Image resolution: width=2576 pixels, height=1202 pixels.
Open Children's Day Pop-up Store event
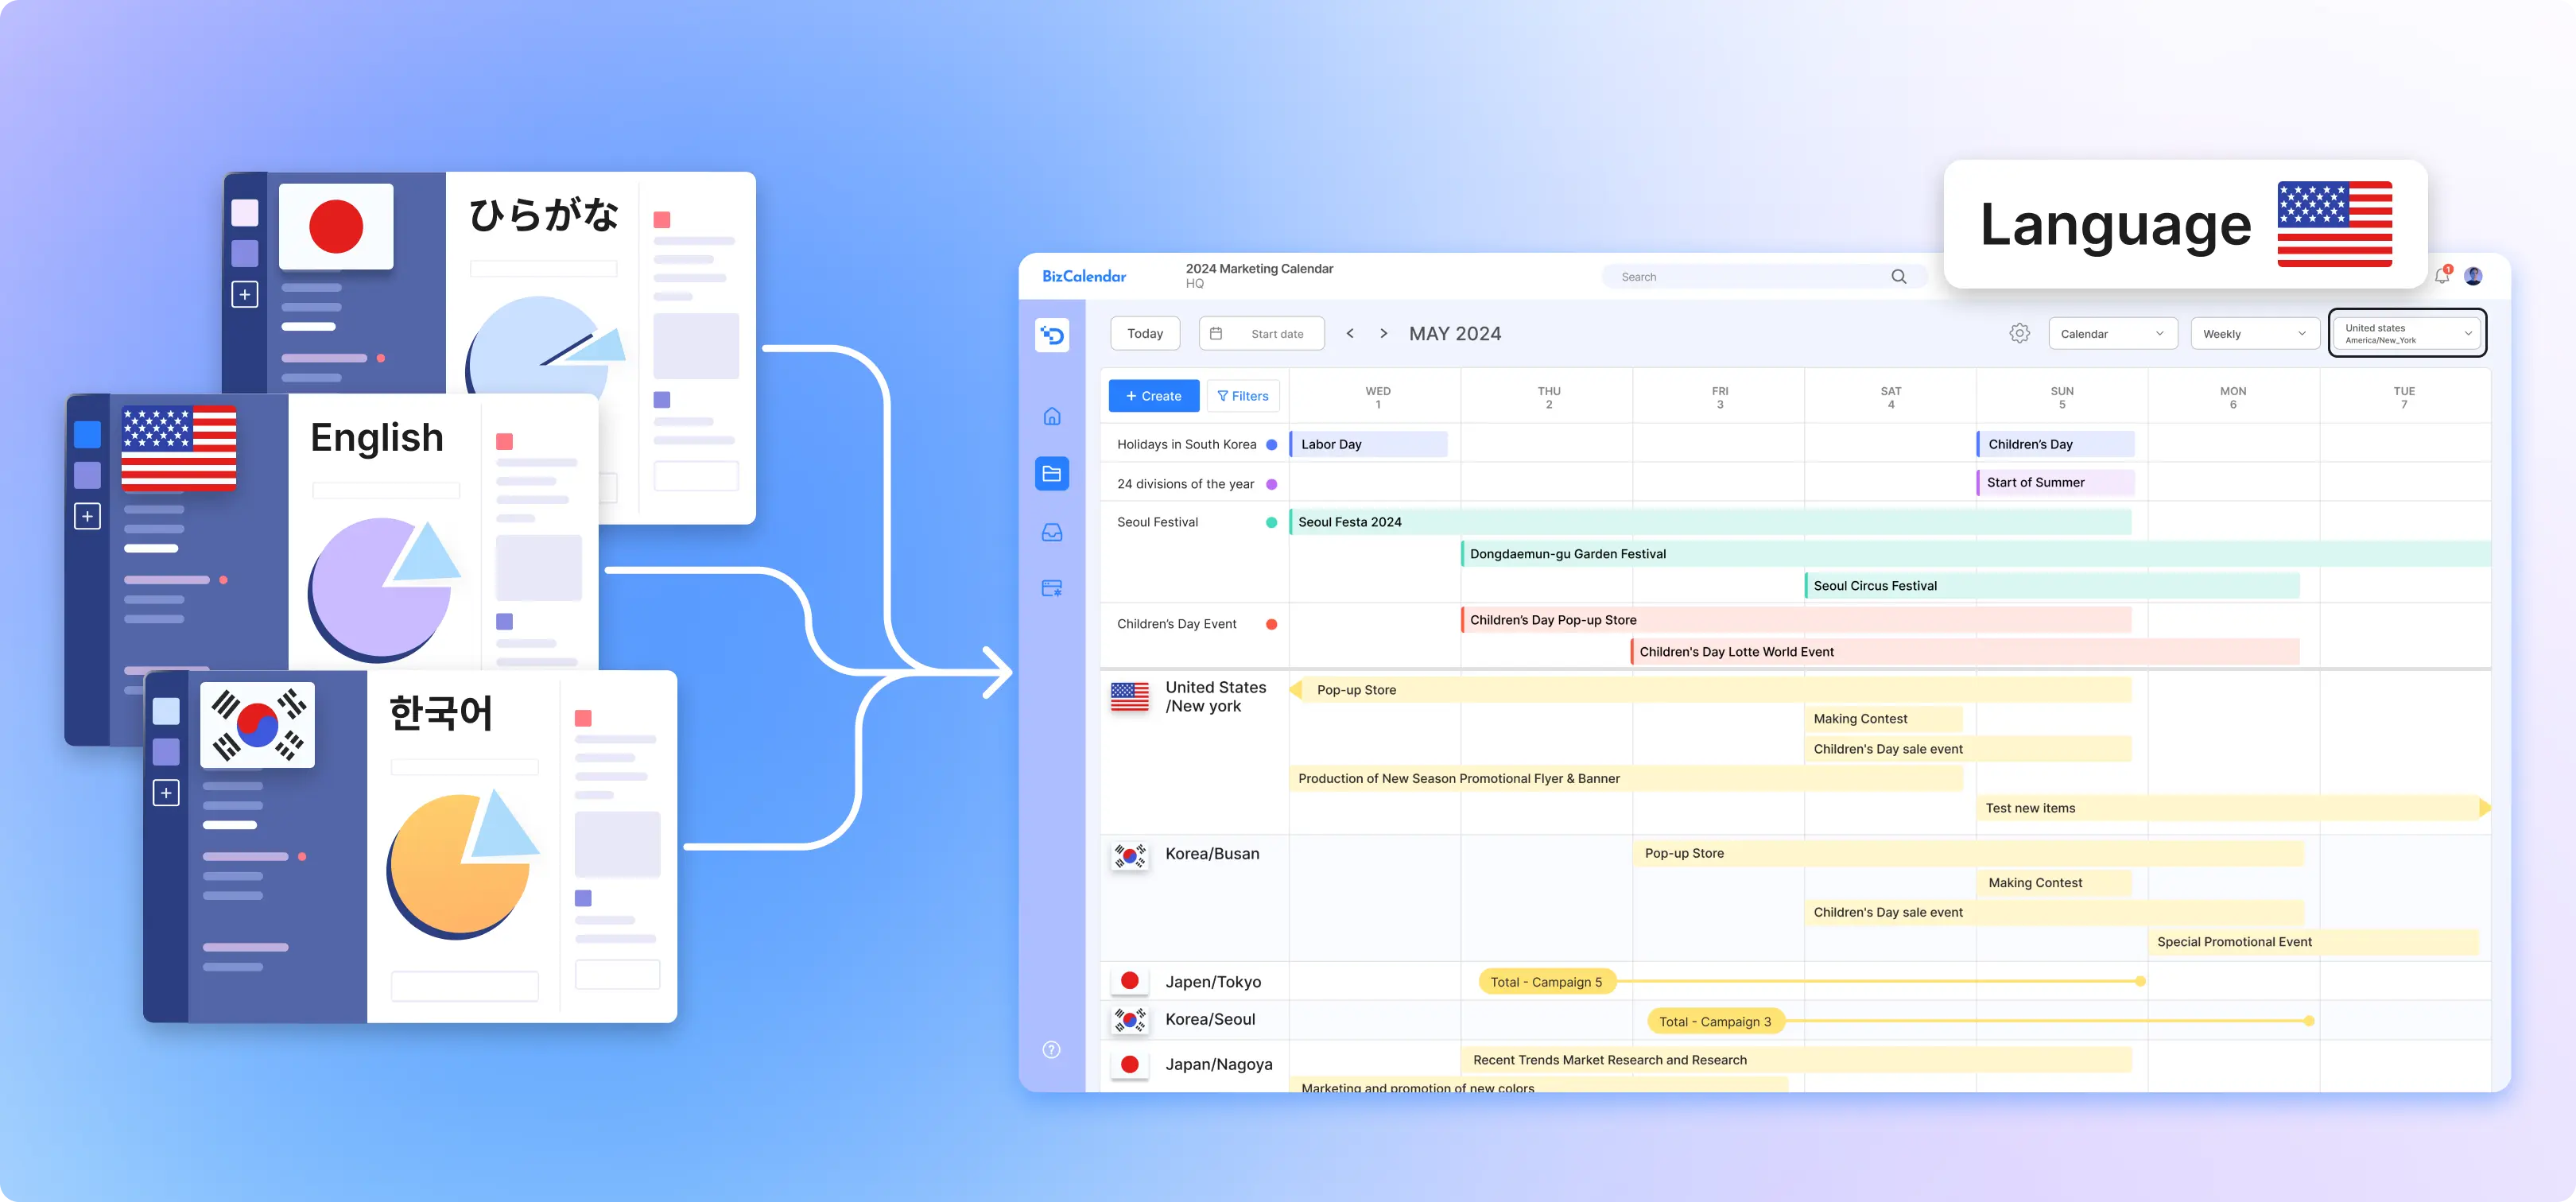(x=1796, y=620)
